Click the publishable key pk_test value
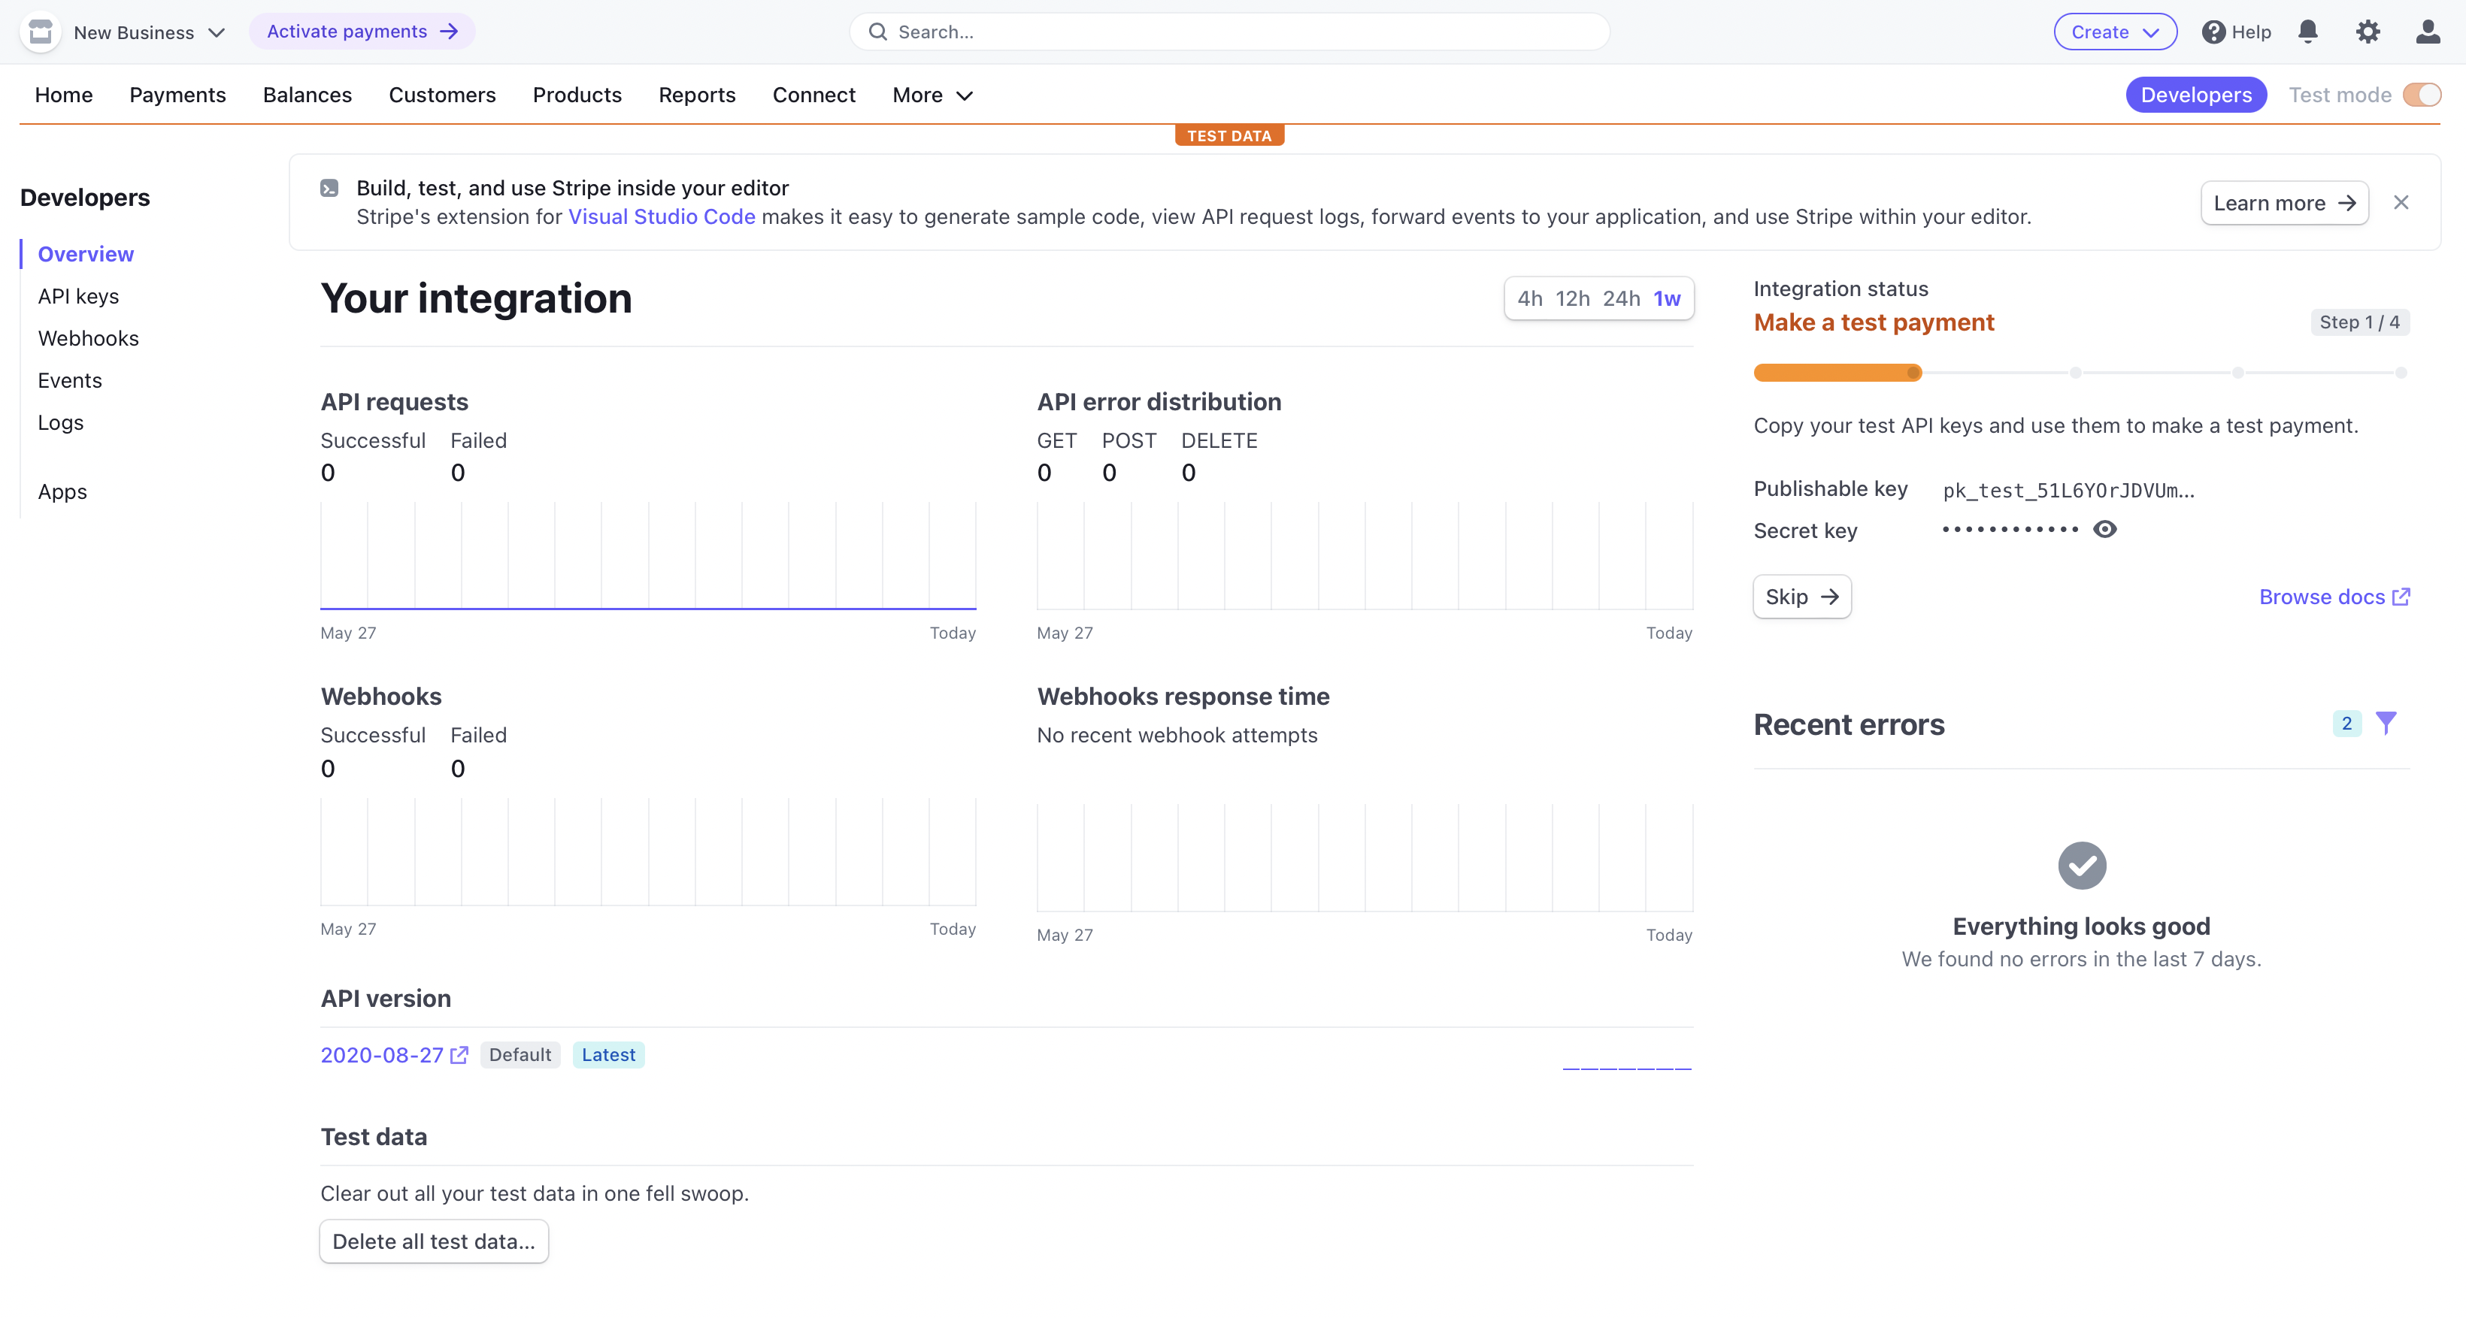The width and height of the screenshot is (2466, 1318). point(2068,490)
